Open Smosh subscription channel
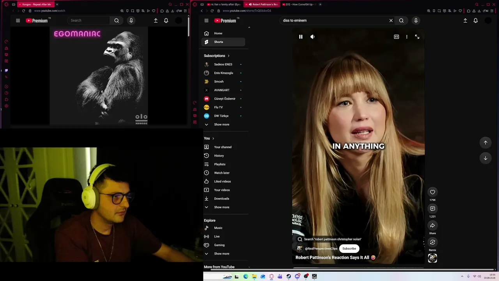 pos(223,82)
